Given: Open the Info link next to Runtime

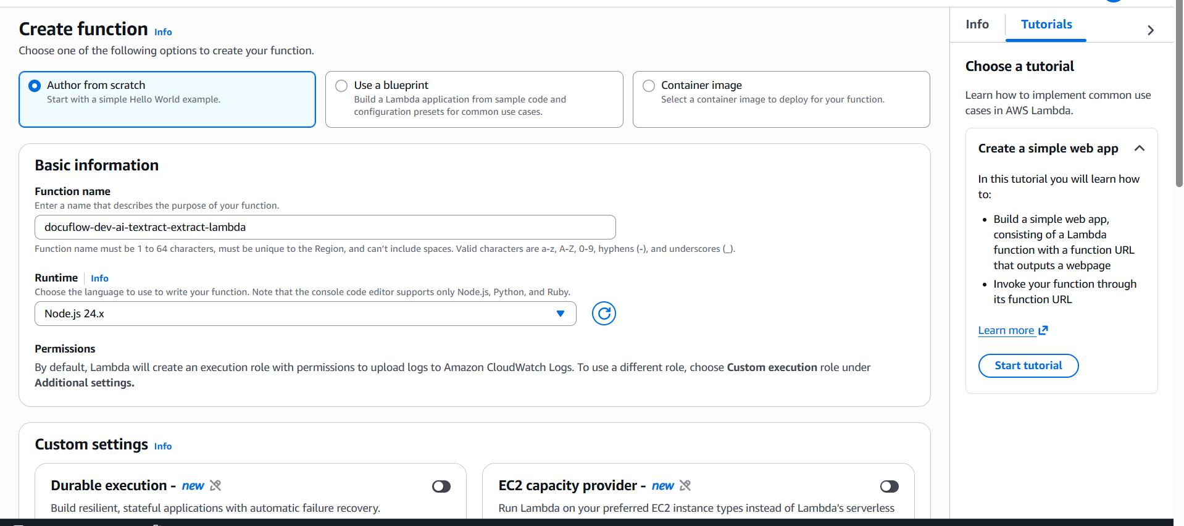Looking at the screenshot, I should [x=99, y=278].
